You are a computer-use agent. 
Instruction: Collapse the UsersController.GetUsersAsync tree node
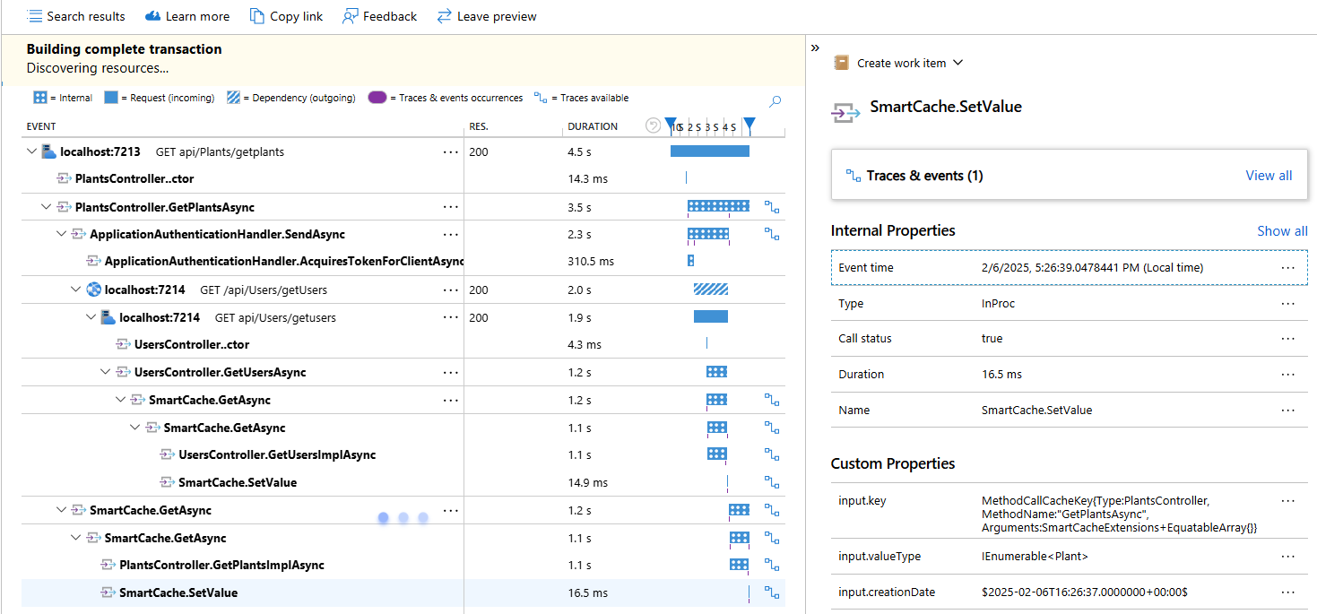pos(106,372)
